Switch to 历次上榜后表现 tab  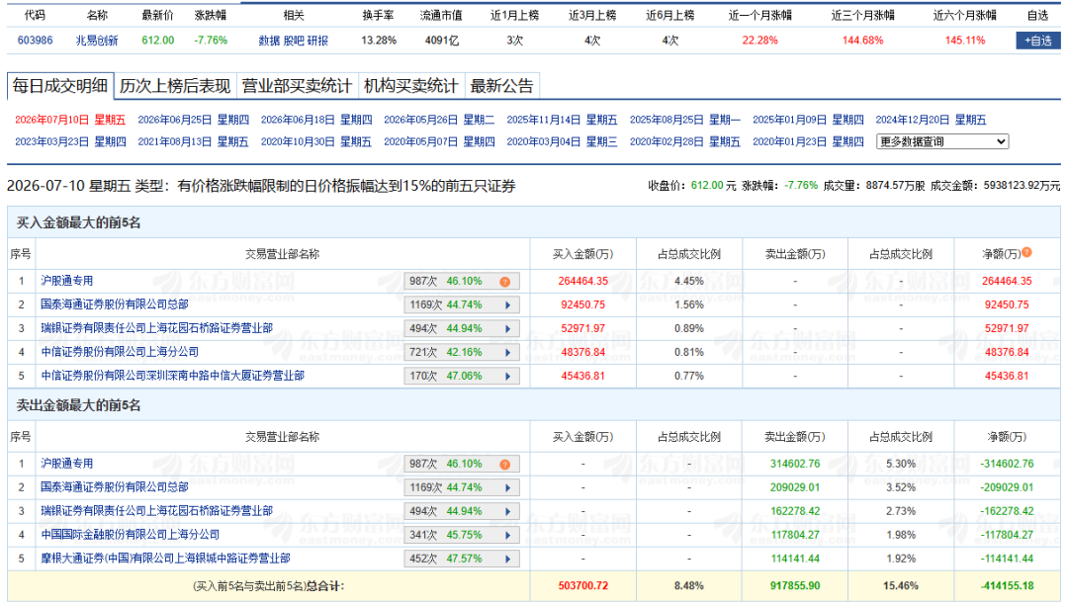tap(175, 86)
